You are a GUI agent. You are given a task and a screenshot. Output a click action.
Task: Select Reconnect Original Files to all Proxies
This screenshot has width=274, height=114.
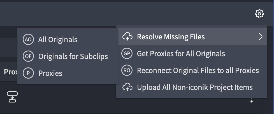point(198,70)
